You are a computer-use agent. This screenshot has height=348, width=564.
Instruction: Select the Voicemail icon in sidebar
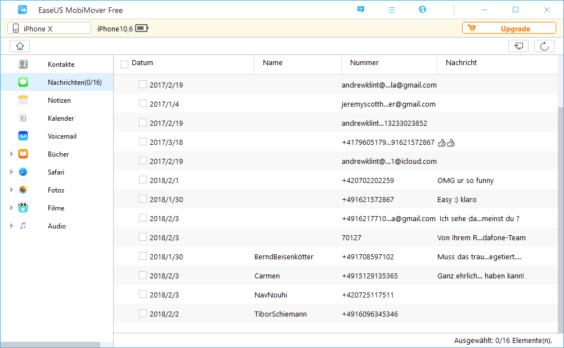coord(23,136)
